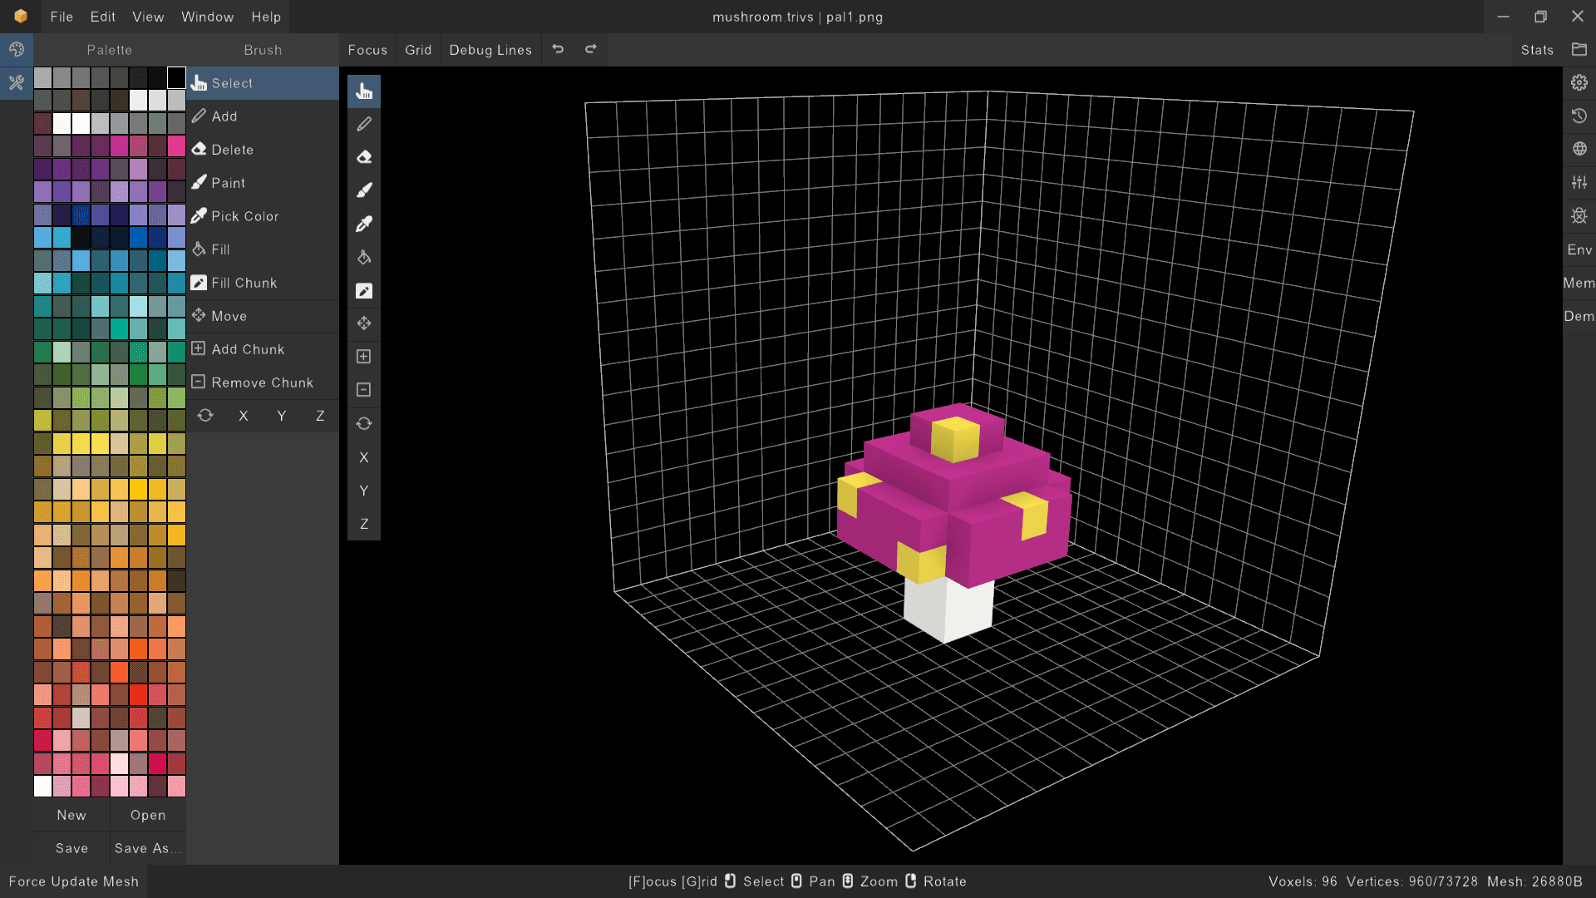This screenshot has width=1596, height=898.
Task: Click the bug/debug icon in right sidebar
Action: click(x=1579, y=215)
